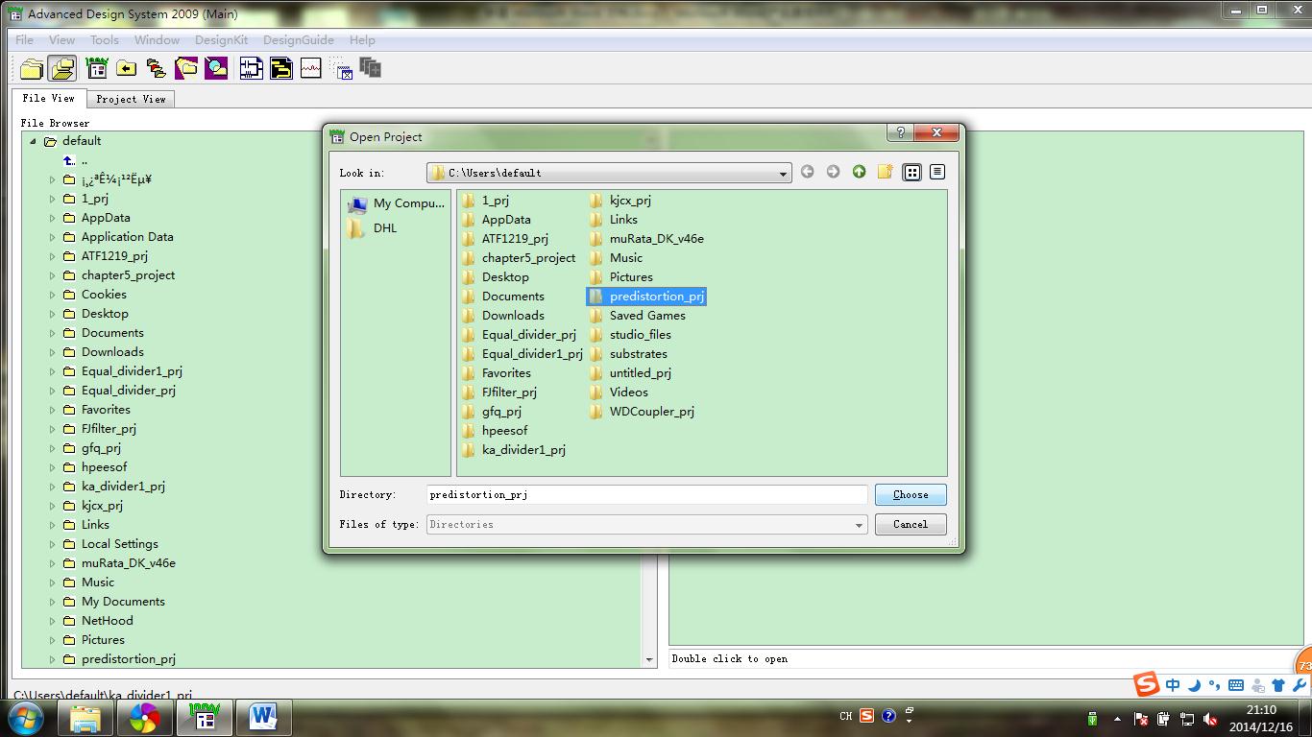Select DHL folder in dialog sidebar
The width and height of the screenshot is (1312, 737).
point(372,228)
